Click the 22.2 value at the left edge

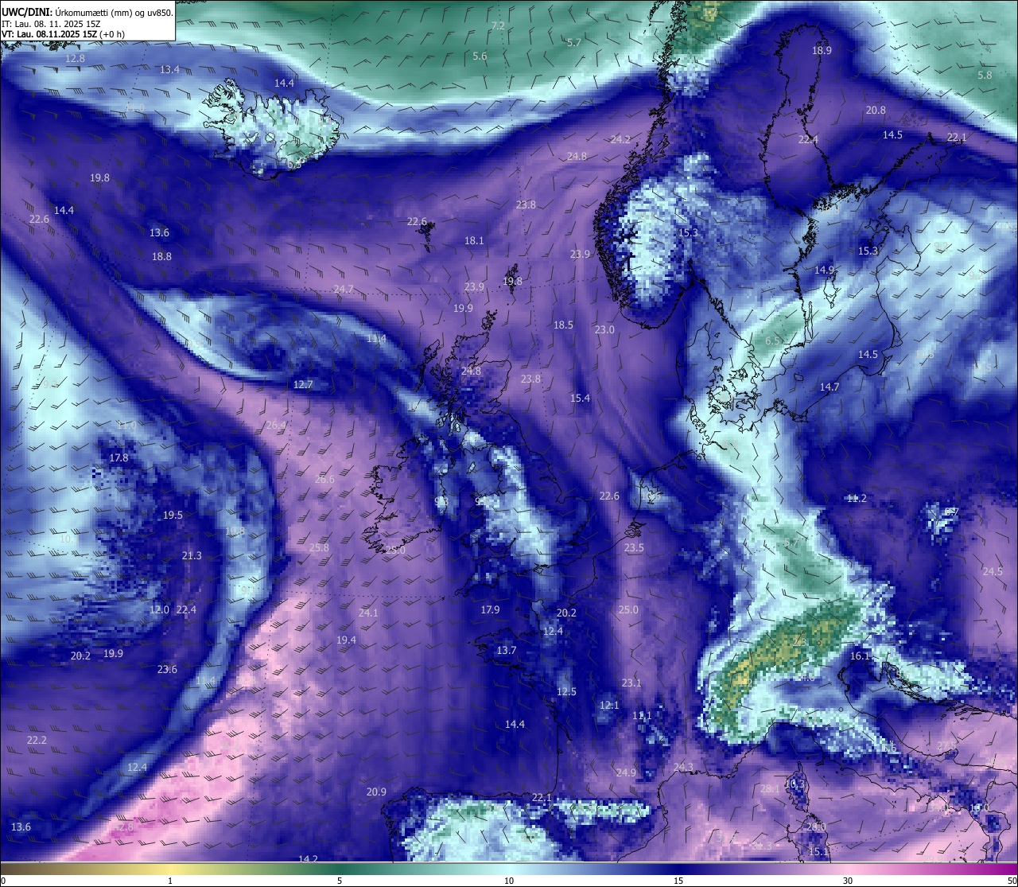click(37, 741)
